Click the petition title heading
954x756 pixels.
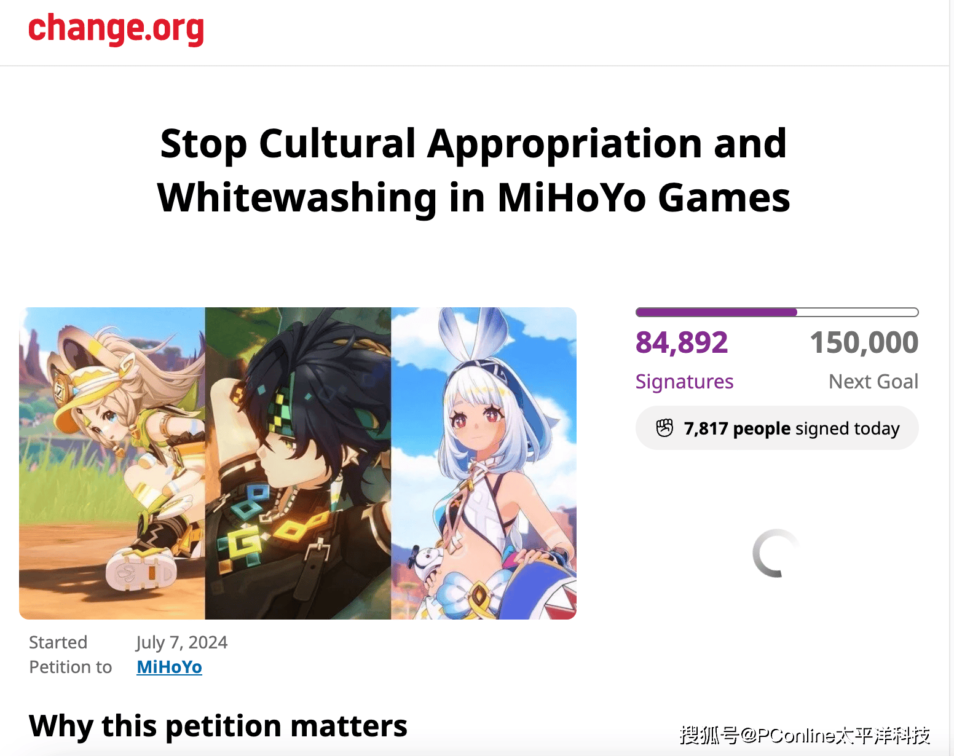pos(474,170)
